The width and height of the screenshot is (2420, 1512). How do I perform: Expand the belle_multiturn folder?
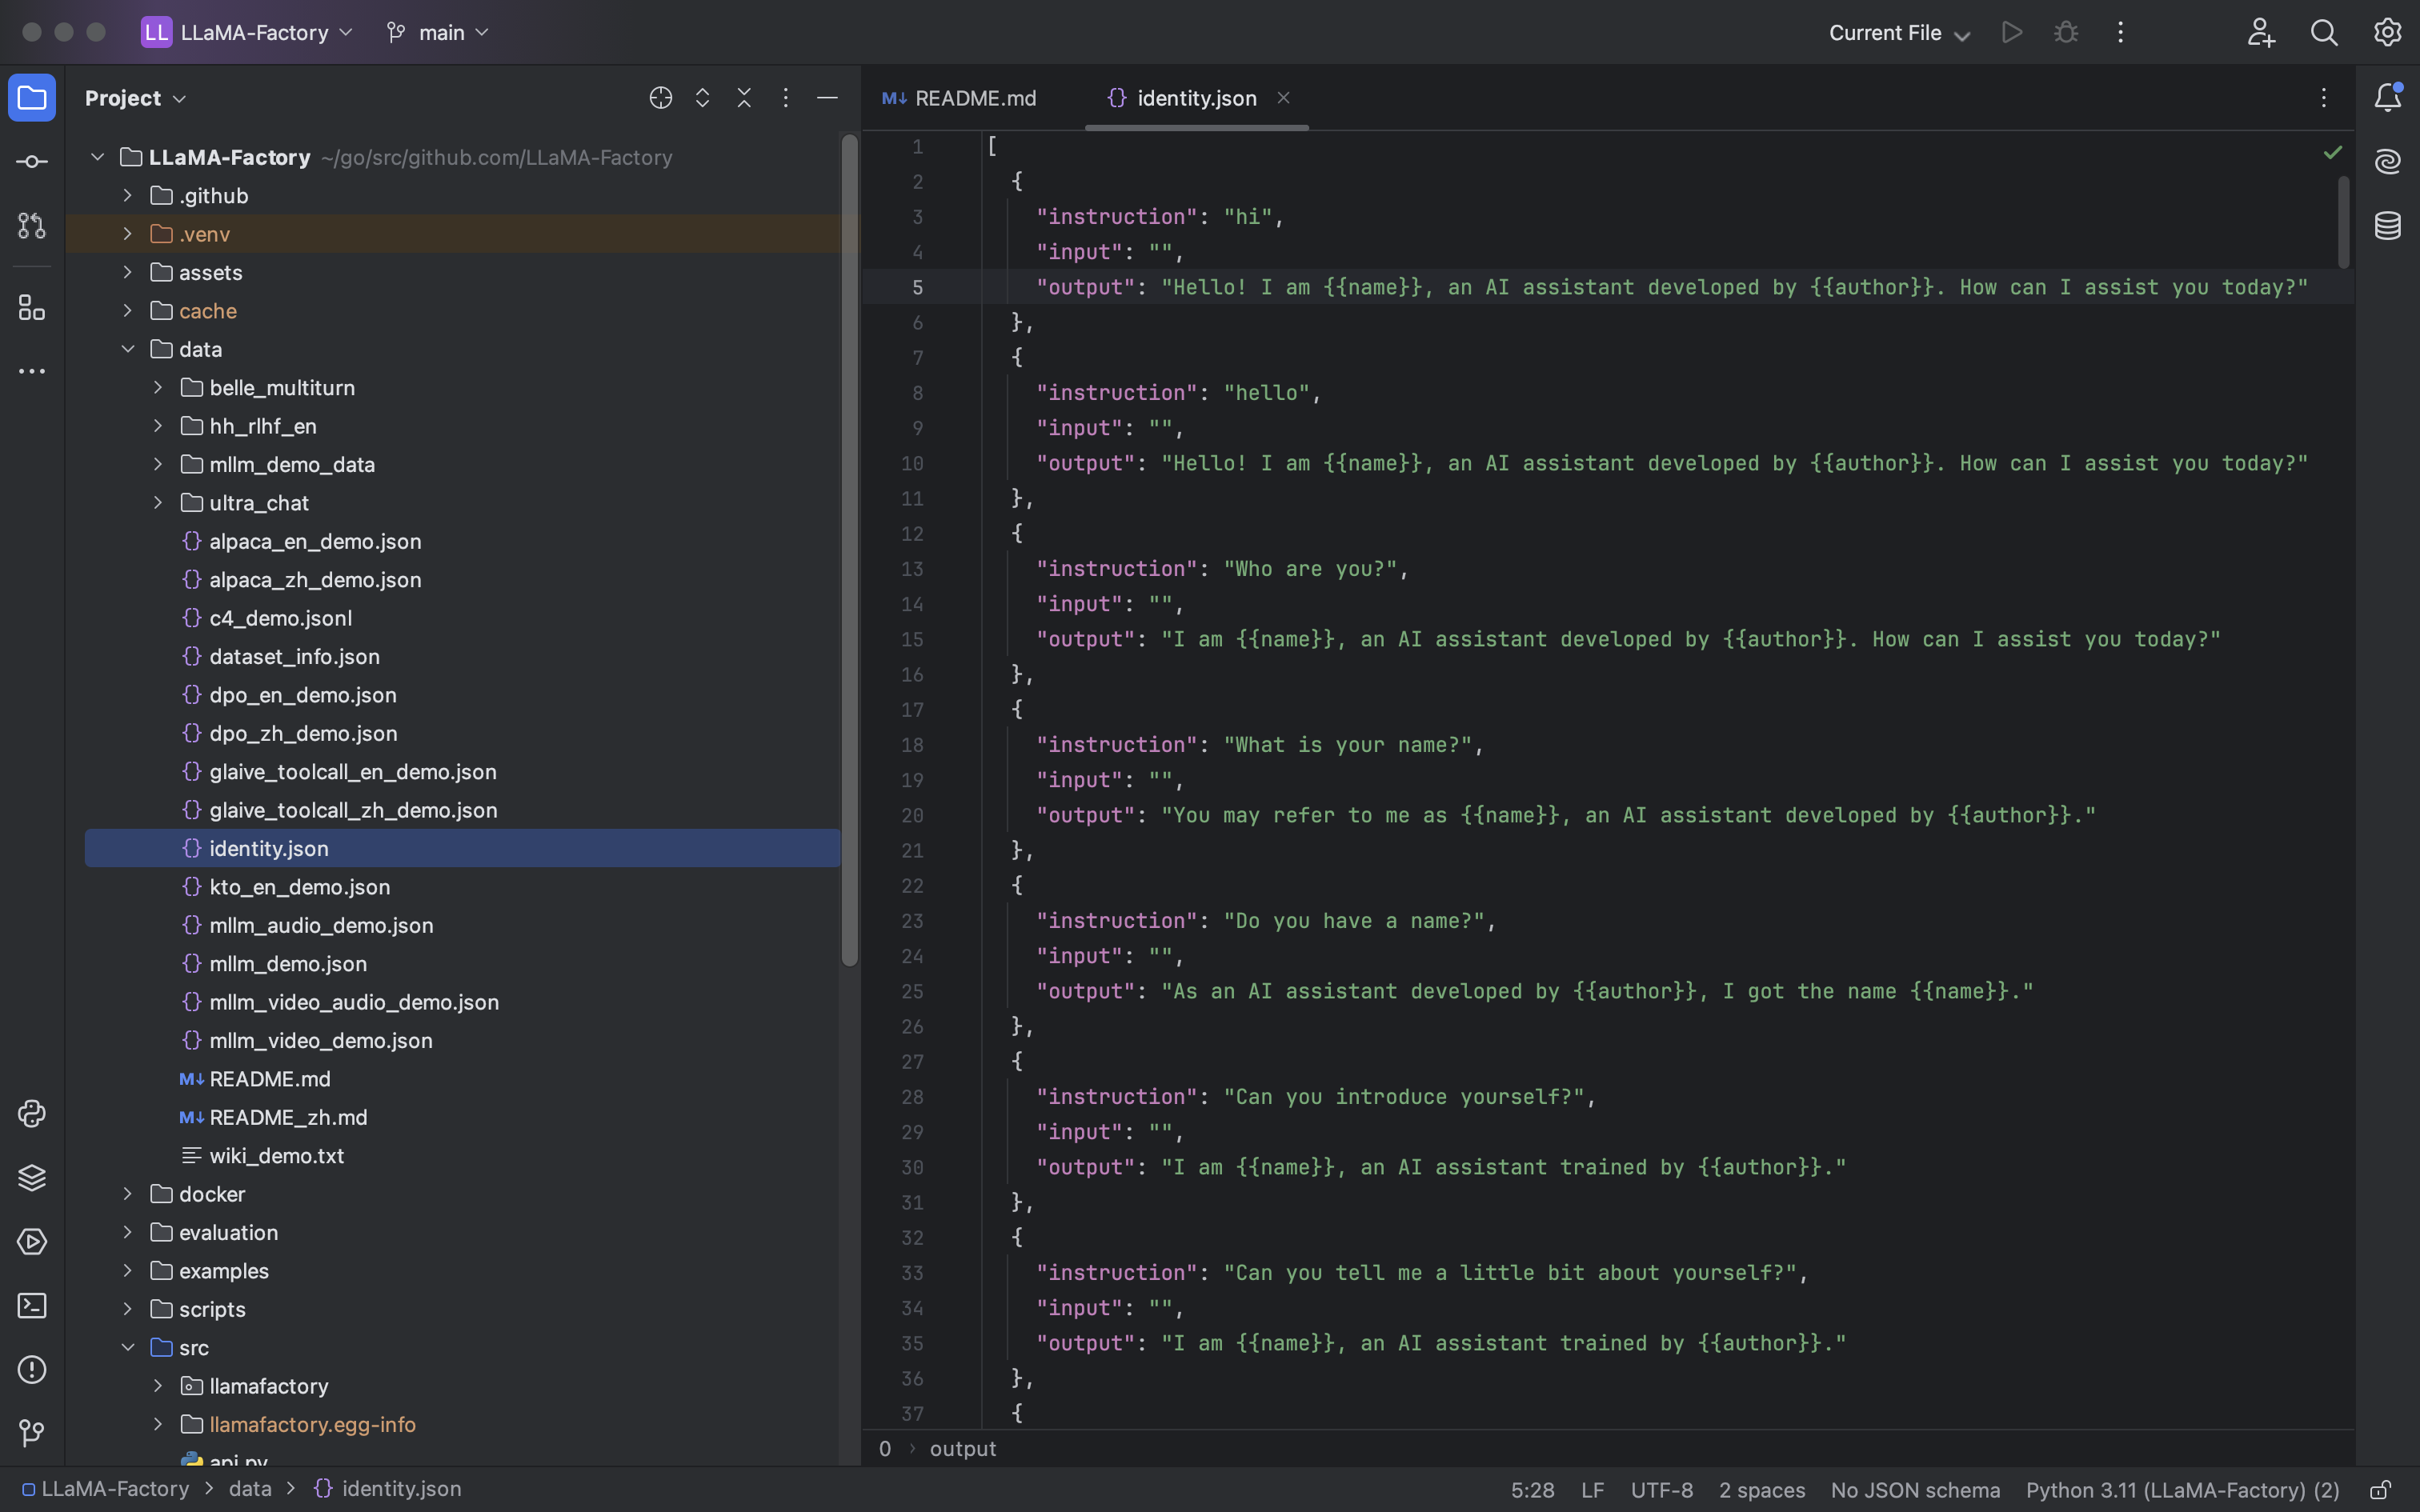158,388
